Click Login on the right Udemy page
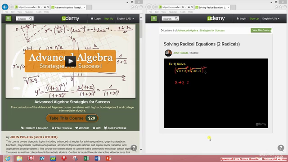Screen dimensions: 288x162 click(241, 18)
